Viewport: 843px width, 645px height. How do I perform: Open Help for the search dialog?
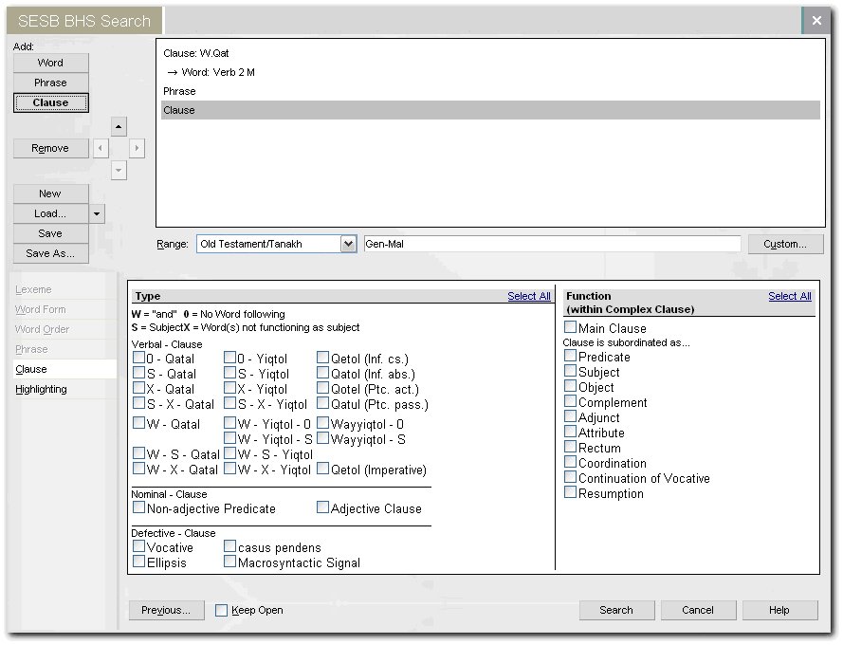[x=779, y=610]
